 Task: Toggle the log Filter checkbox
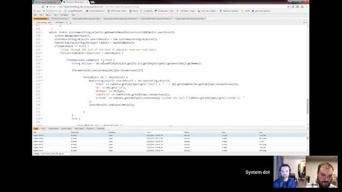[34, 154]
